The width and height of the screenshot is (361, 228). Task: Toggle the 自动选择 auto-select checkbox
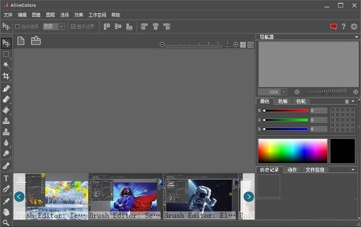click(x=17, y=27)
